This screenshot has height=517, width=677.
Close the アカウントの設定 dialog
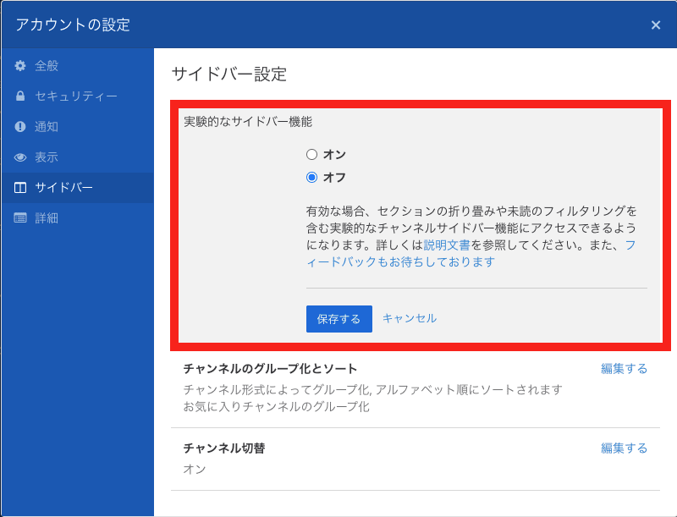pos(656,25)
